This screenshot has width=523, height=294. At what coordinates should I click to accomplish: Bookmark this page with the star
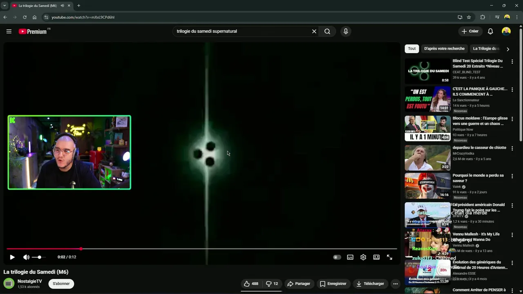coord(469,17)
